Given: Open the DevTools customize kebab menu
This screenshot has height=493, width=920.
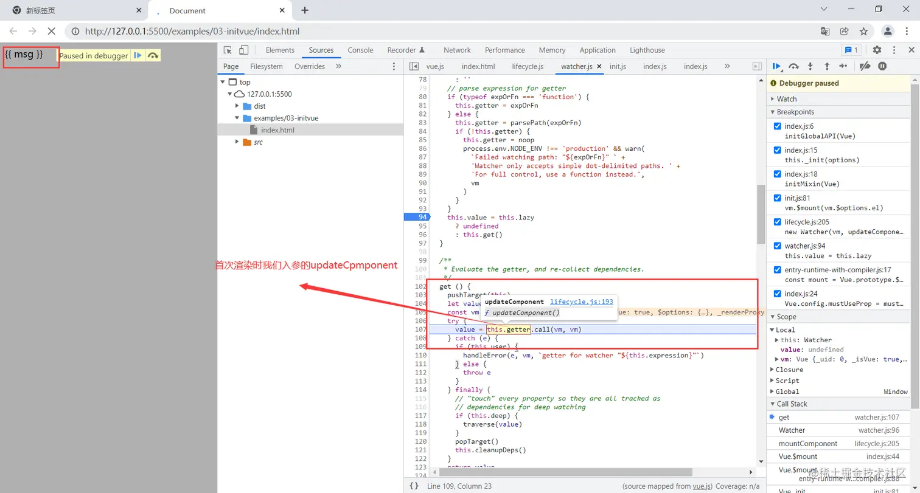Looking at the screenshot, I should [894, 50].
